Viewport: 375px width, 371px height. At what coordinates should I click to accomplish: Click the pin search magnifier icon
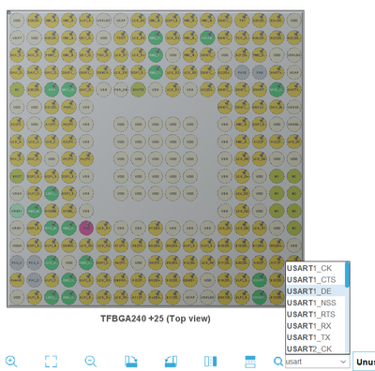(278, 362)
